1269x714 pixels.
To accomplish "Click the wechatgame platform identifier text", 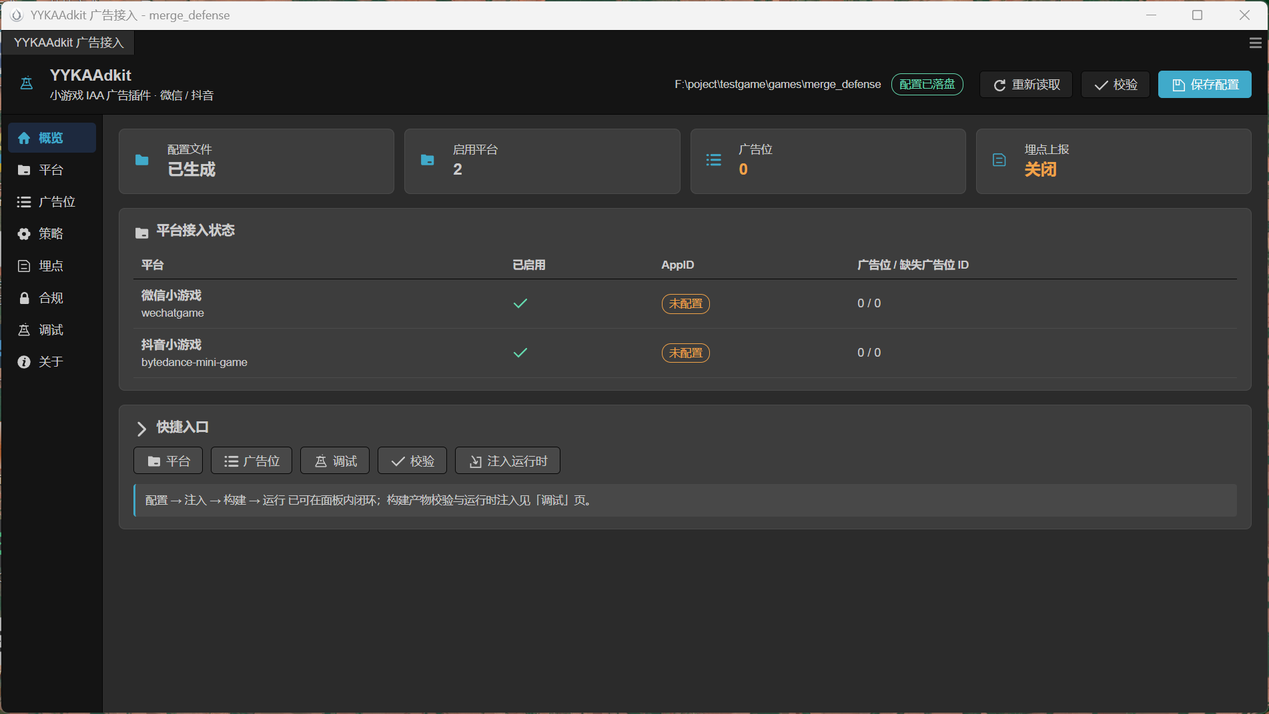I will [173, 313].
